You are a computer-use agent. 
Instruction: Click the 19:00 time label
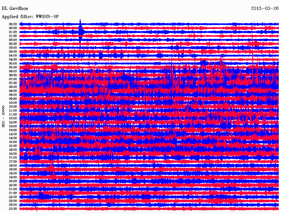[13, 173]
